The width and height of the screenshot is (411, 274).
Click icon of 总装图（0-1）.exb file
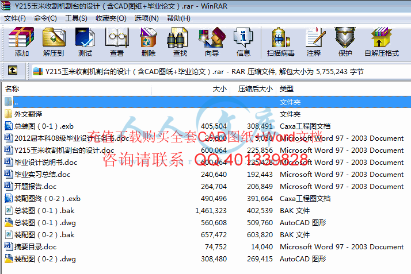[9, 126]
